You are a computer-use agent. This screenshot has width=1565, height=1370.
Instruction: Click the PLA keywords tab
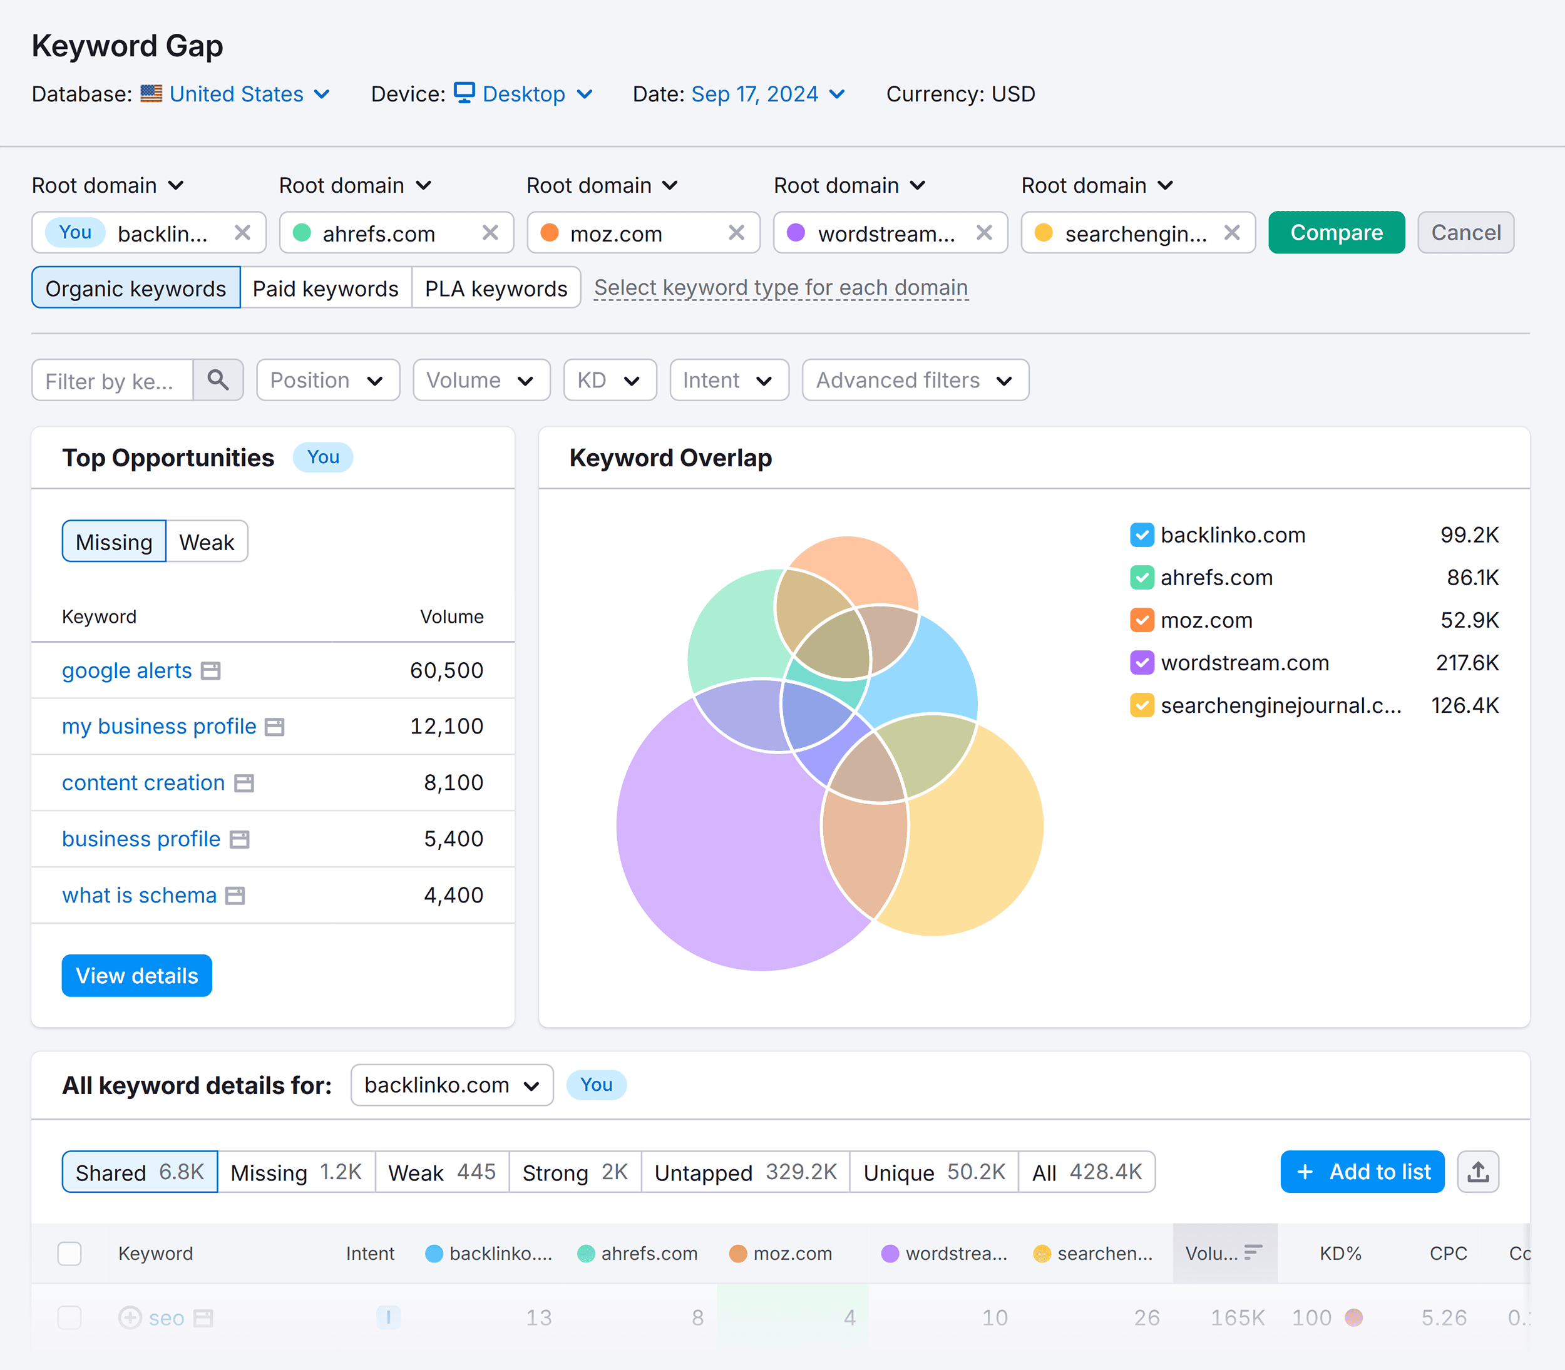(x=495, y=287)
